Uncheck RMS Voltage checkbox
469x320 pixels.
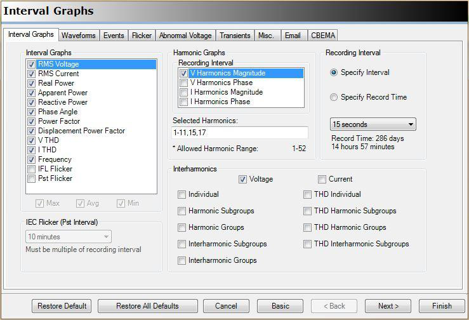31,64
